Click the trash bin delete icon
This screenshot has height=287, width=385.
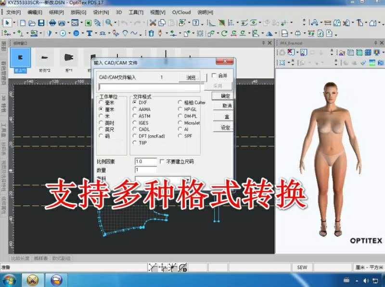click(151, 33)
